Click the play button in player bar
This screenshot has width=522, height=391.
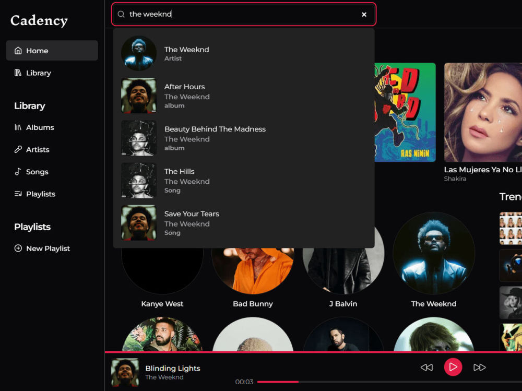click(453, 367)
